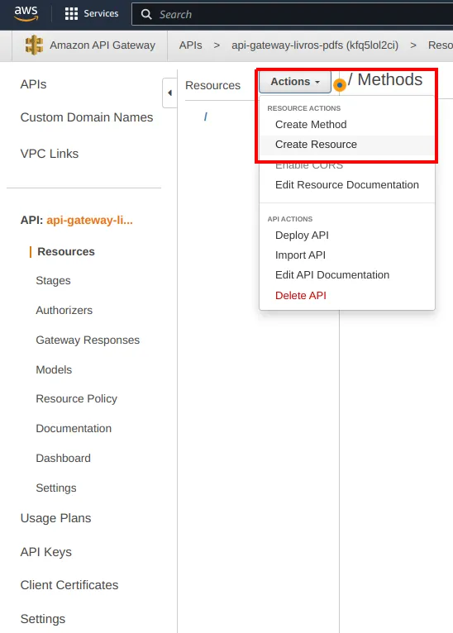Choose Create Resource from the menu
Viewport: 453px width, 633px height.
(x=316, y=145)
